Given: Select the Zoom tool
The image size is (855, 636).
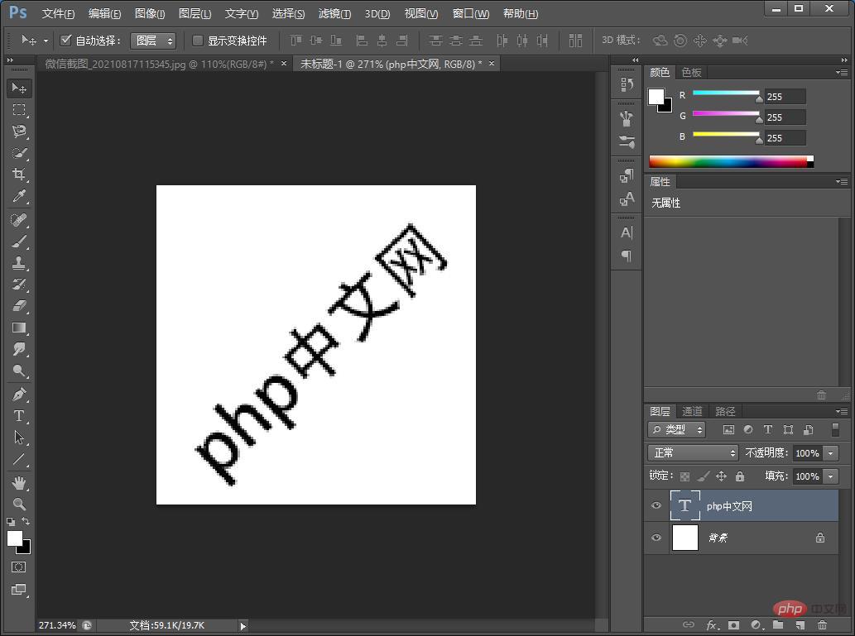Looking at the screenshot, I should coord(18,504).
